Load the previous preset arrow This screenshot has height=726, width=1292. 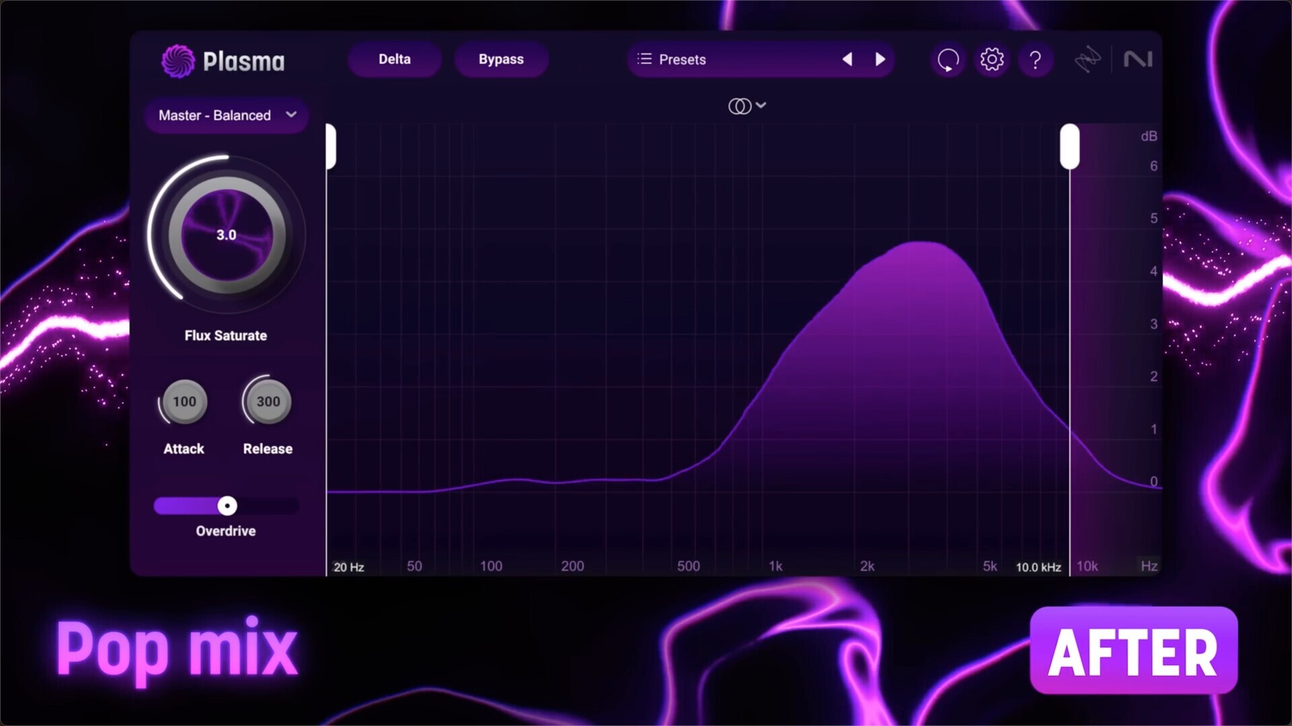[x=848, y=59]
